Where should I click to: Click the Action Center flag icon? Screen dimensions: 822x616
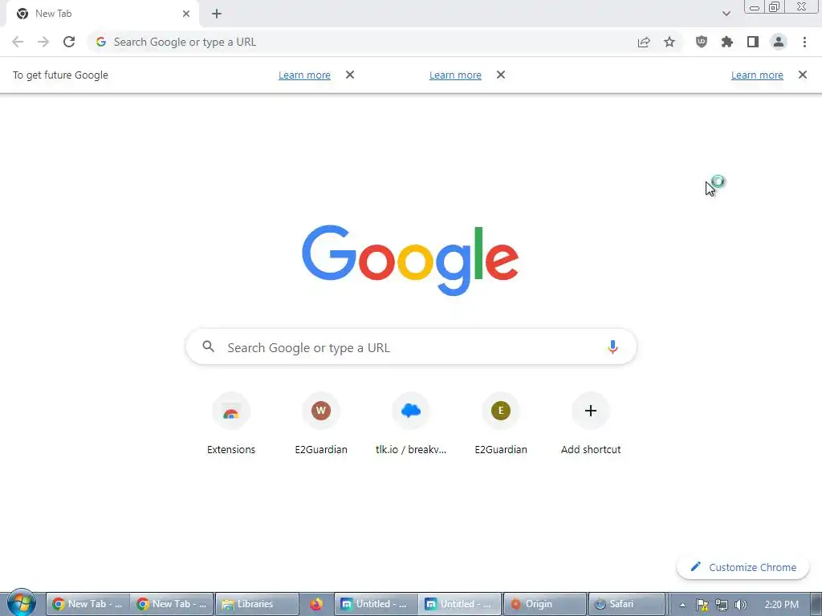click(702, 605)
